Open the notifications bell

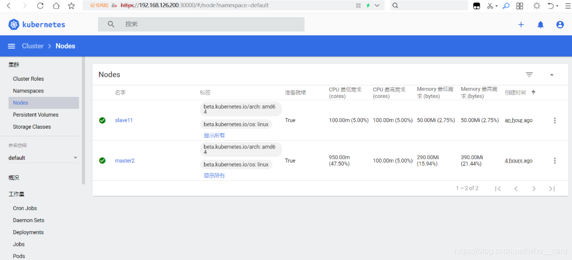coord(540,24)
